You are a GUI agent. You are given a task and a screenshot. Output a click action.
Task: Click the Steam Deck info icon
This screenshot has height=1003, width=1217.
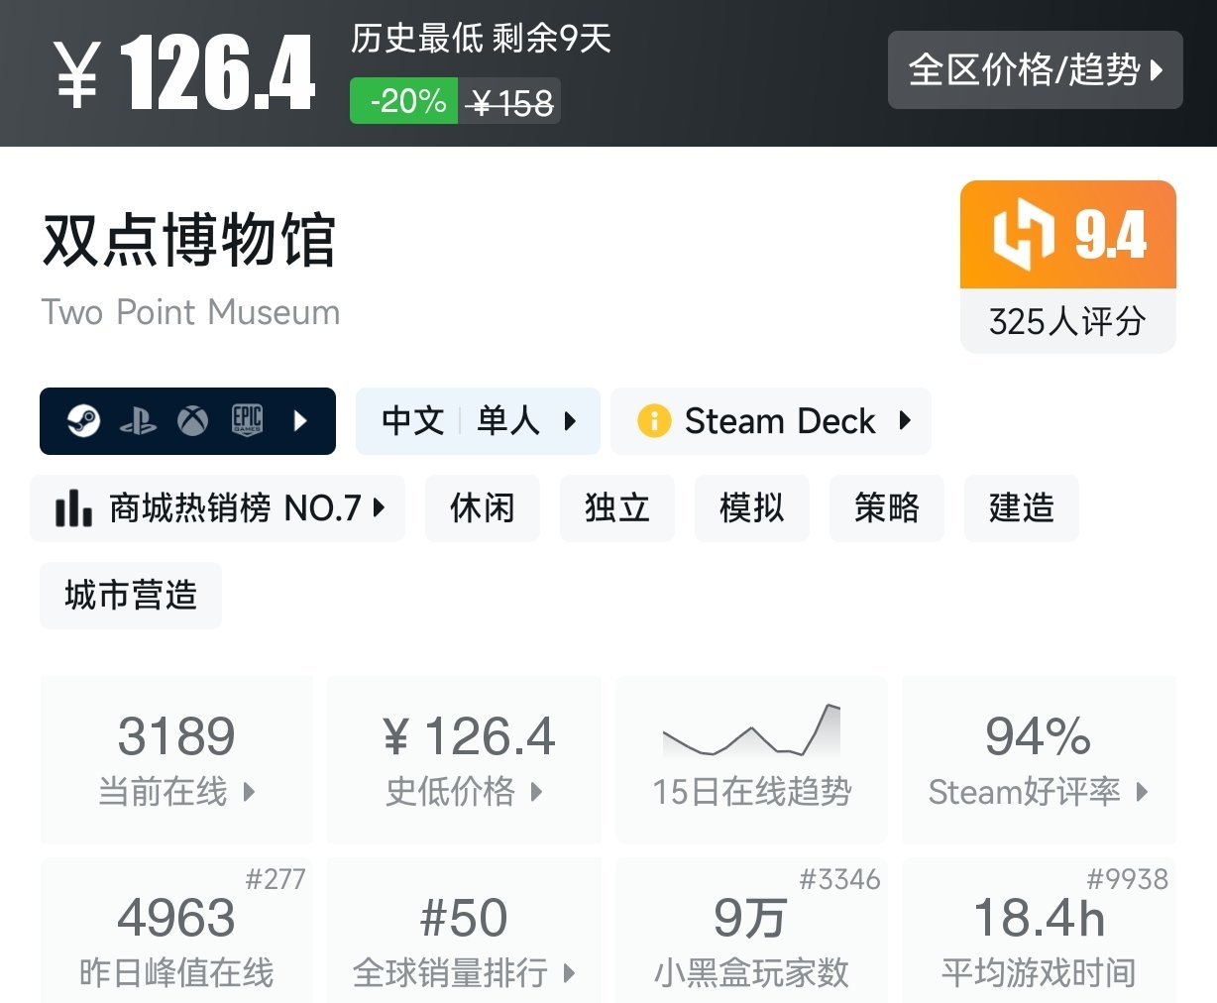coord(653,421)
